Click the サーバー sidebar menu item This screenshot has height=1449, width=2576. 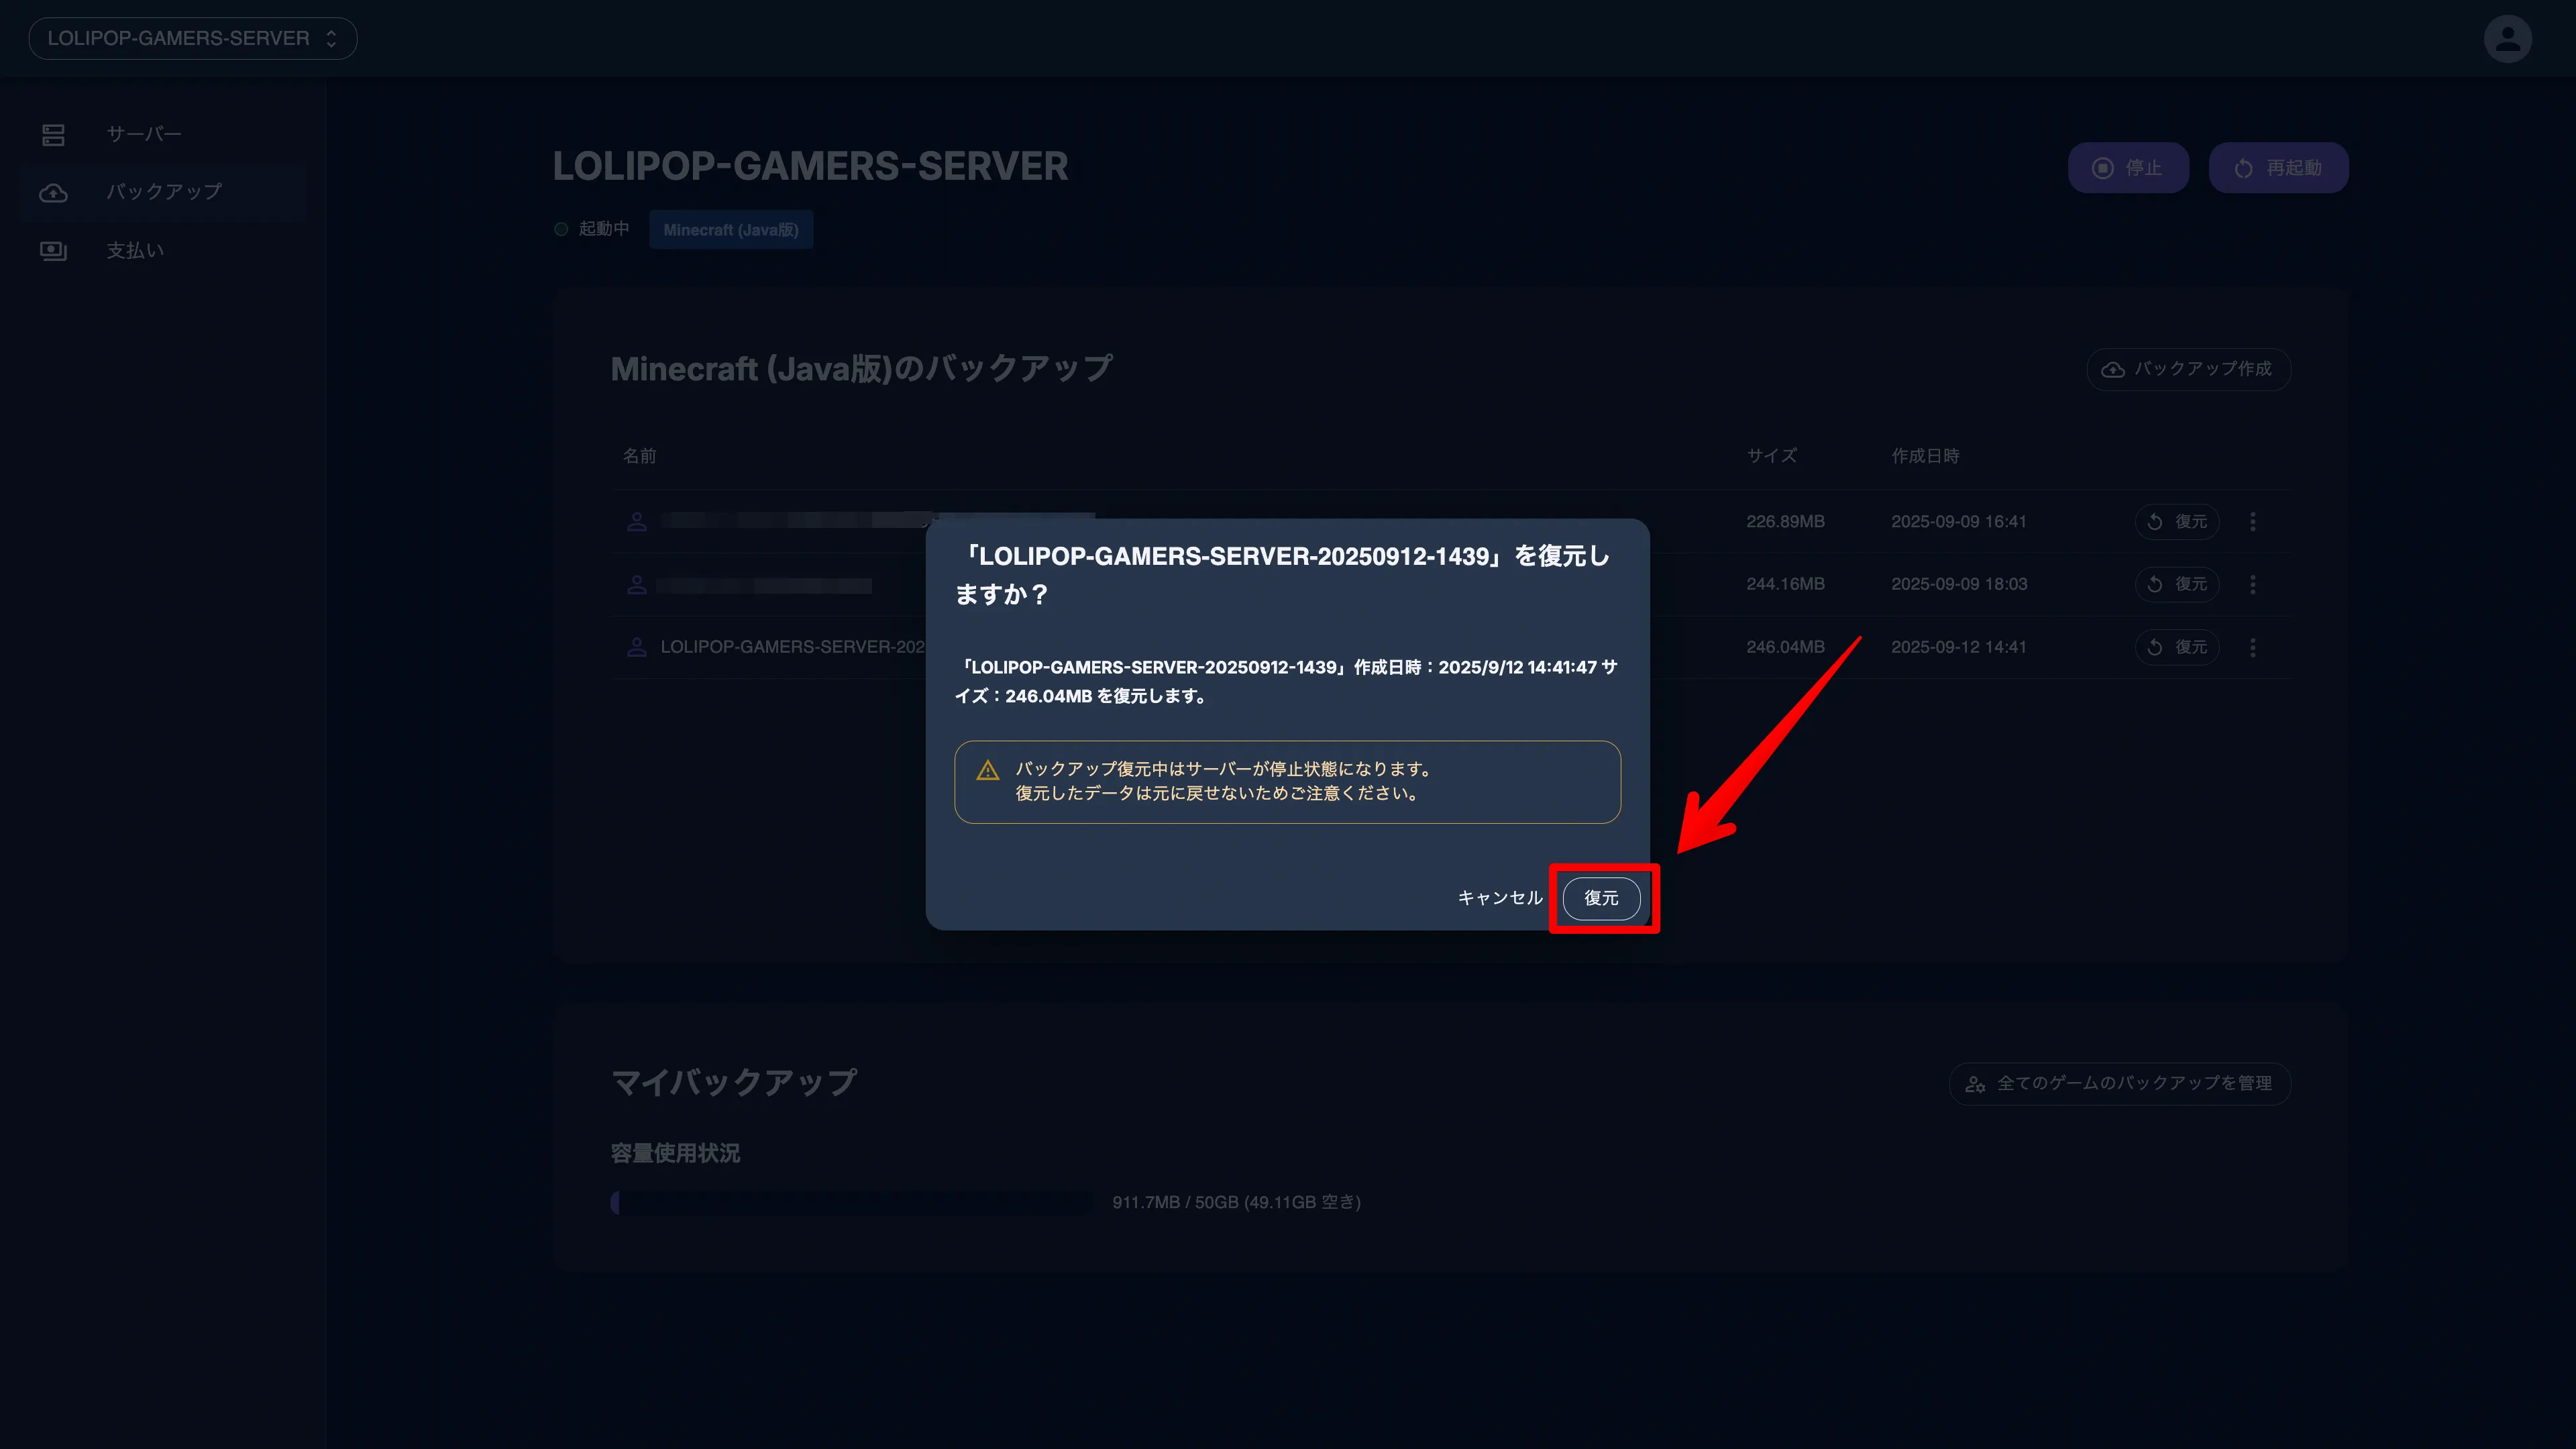coord(144,134)
